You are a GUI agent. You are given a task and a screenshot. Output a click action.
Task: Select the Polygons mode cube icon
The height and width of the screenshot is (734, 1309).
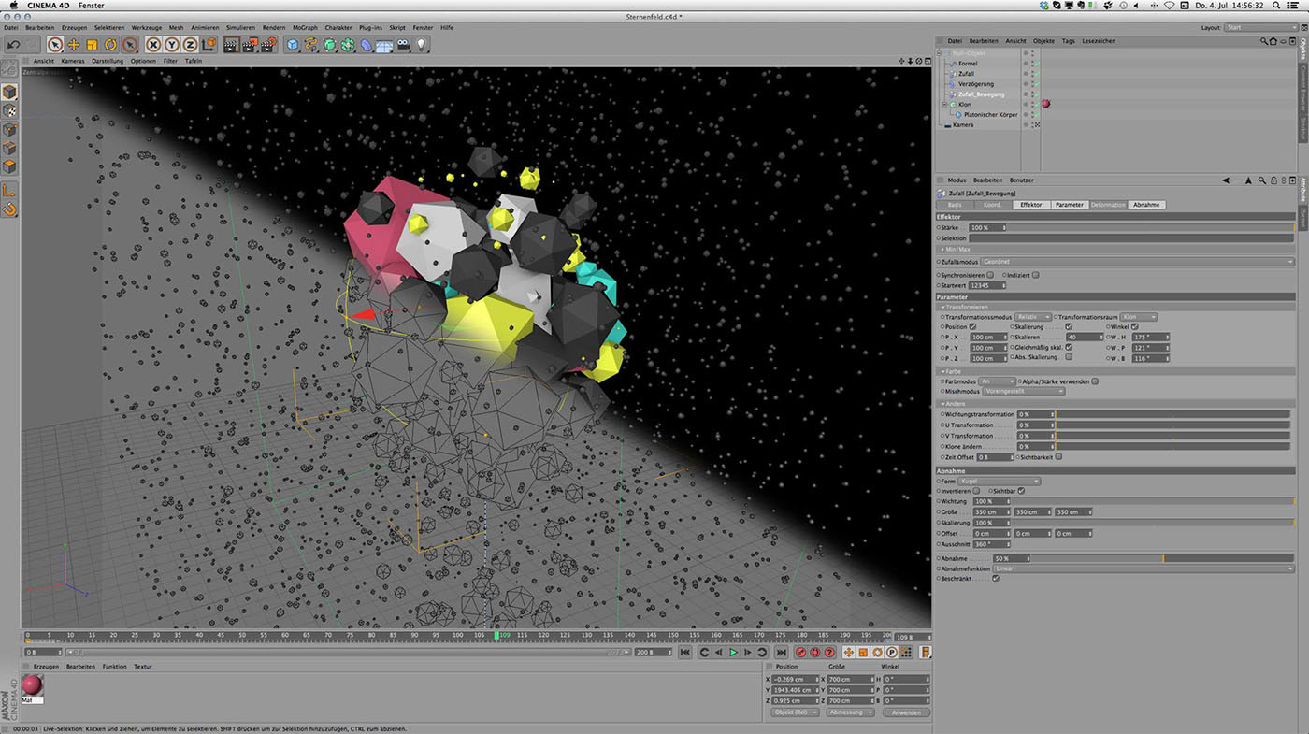click(9, 166)
